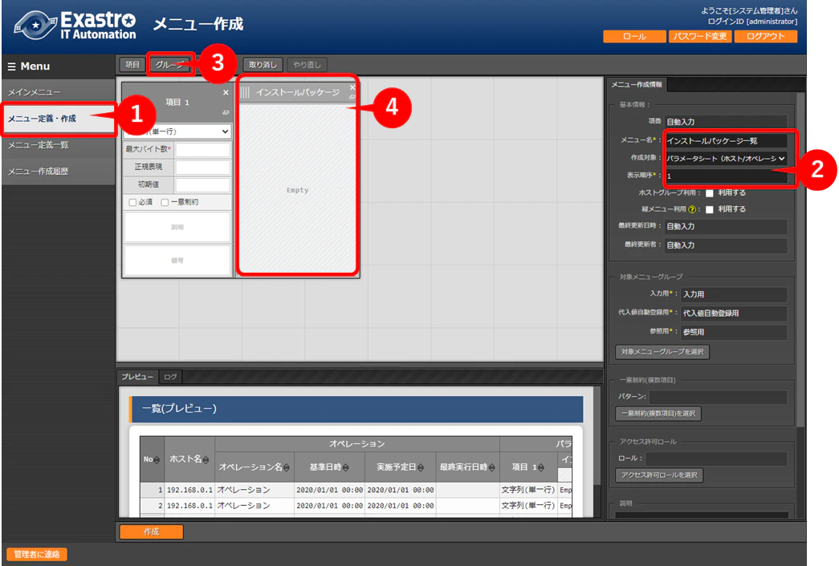Click the Exastro IT Automation logo

click(75, 25)
